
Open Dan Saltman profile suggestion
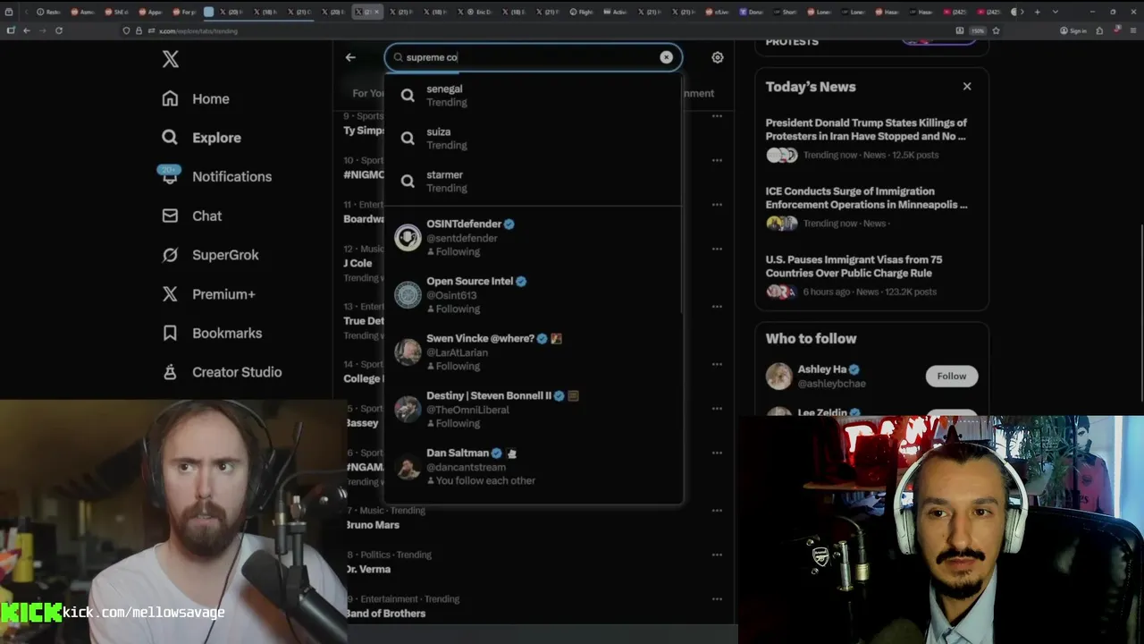(533, 466)
